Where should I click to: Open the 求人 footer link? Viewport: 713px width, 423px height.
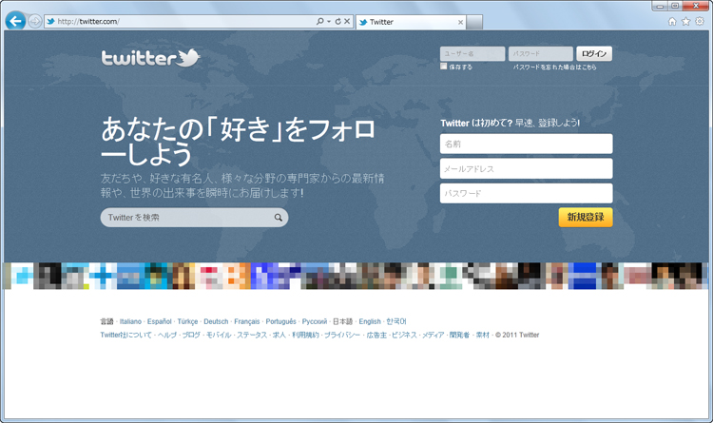tap(279, 335)
